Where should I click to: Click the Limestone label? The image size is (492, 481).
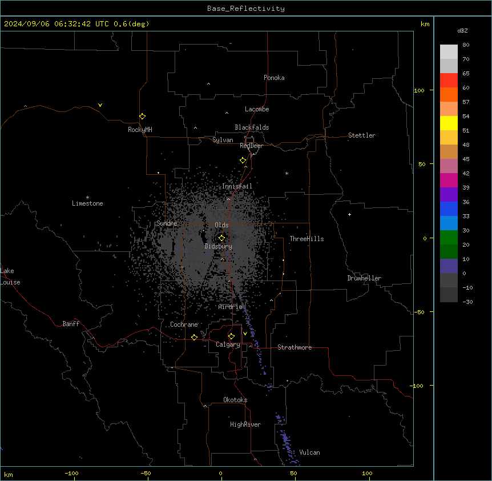point(87,203)
